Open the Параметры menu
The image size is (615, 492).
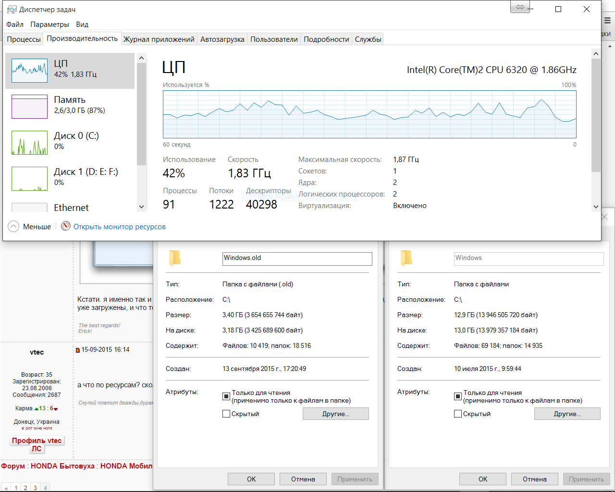(x=49, y=24)
